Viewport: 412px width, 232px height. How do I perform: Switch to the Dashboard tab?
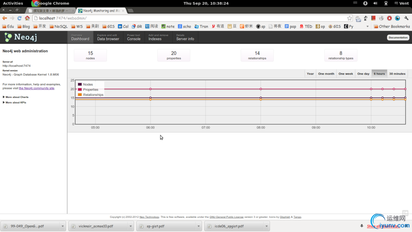point(80,37)
